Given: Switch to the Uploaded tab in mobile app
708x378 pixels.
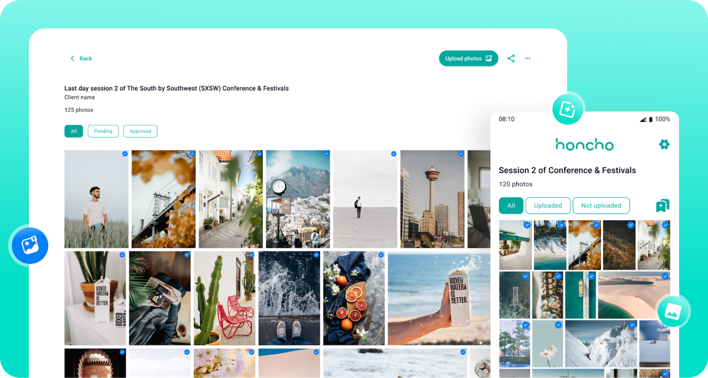Looking at the screenshot, I should [x=548, y=205].
